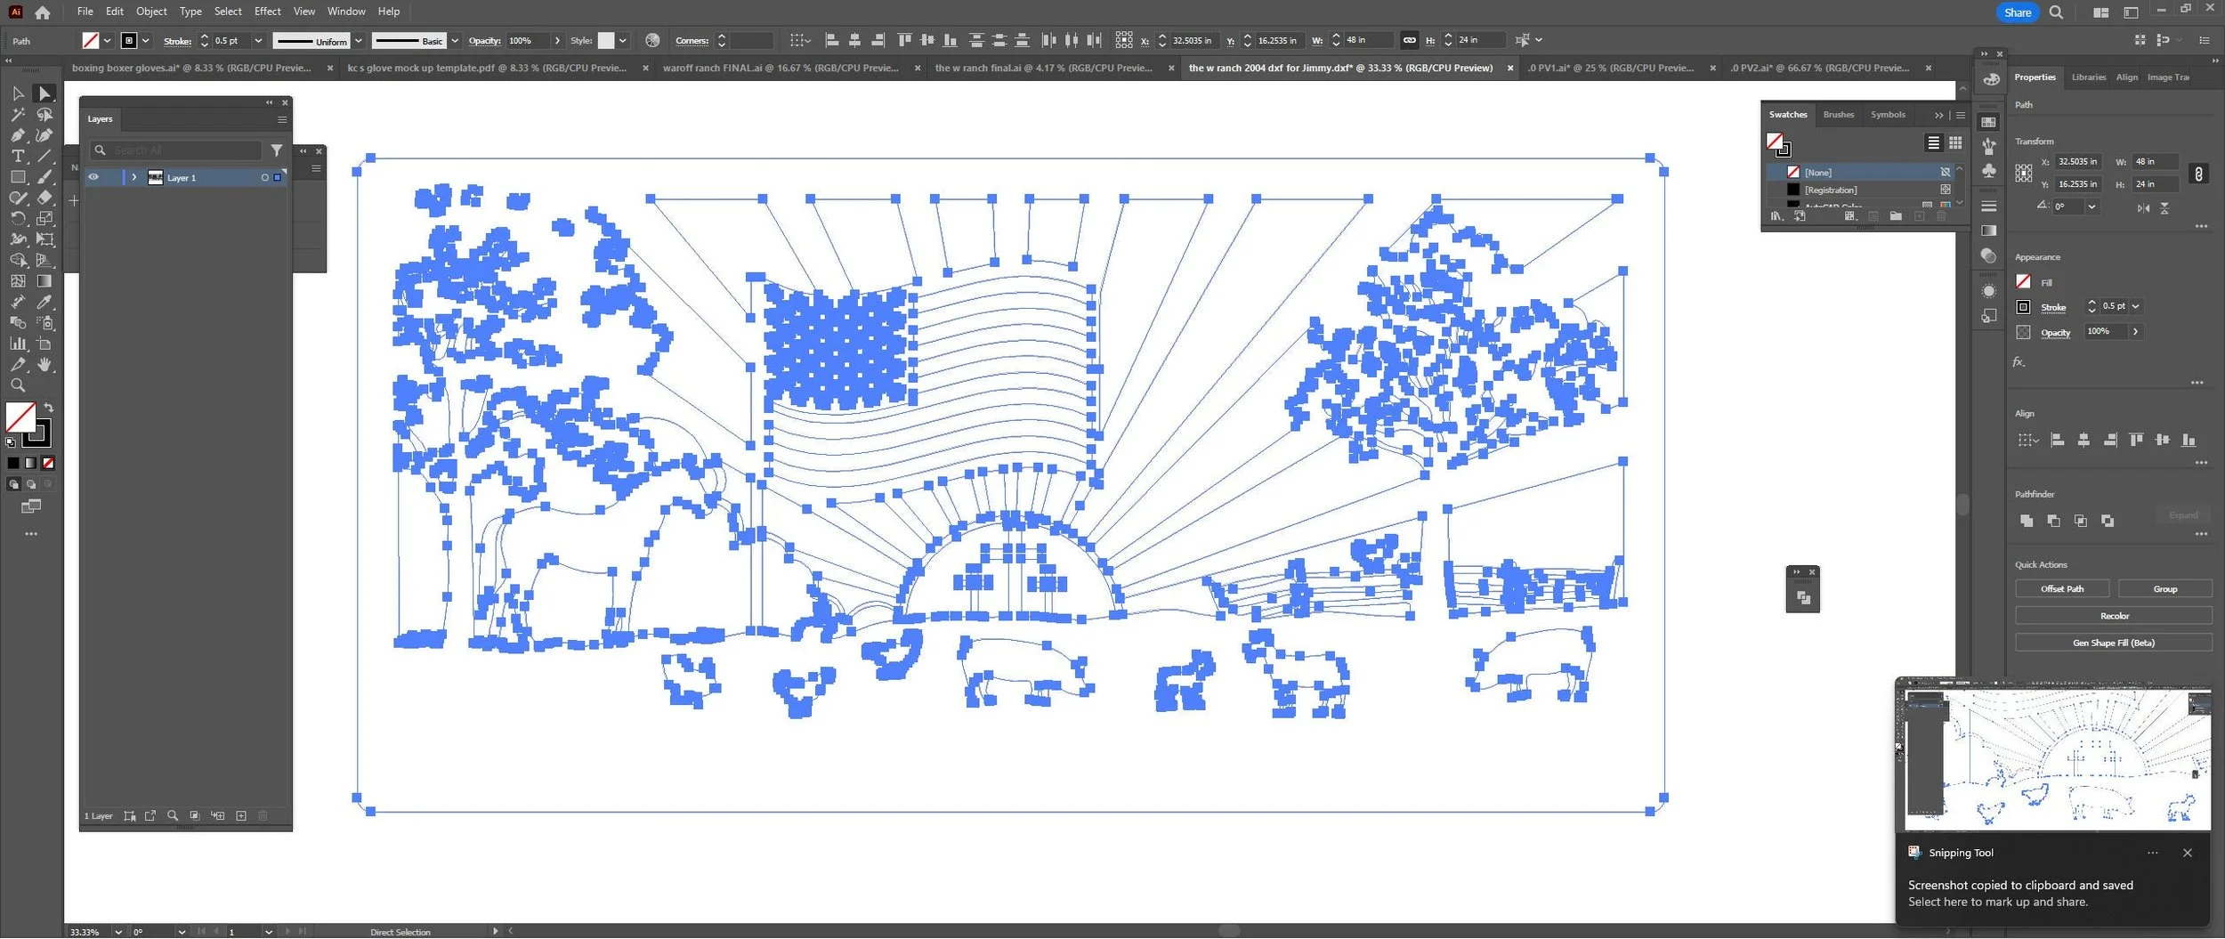Click the Stroke box in Tools panel

(x=37, y=433)
